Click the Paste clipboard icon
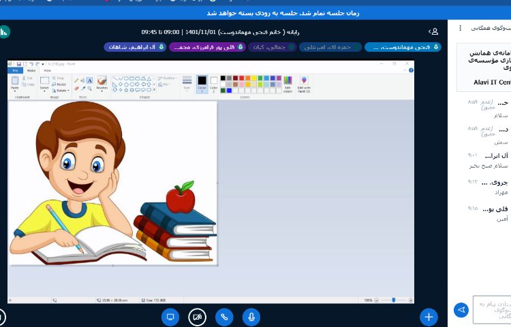This screenshot has height=327, width=511. click(15, 80)
